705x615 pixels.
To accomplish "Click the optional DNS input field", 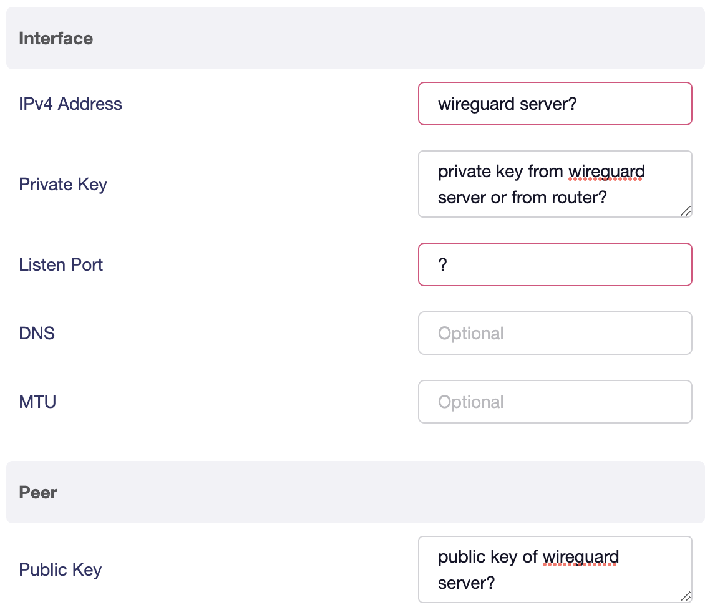I will (x=555, y=333).
